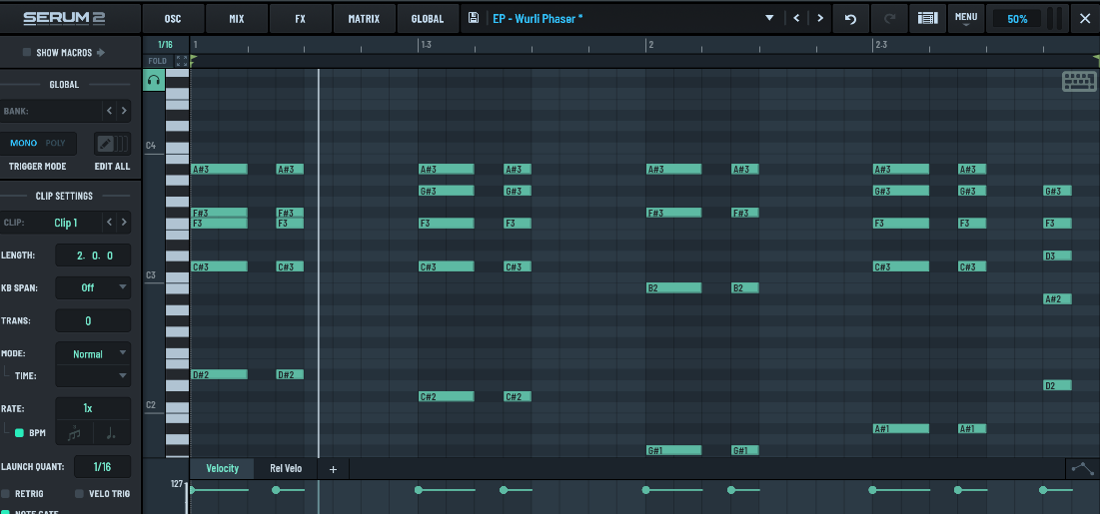The image size is (1100, 514).
Task: Toggle the Fold button
Action: (158, 61)
